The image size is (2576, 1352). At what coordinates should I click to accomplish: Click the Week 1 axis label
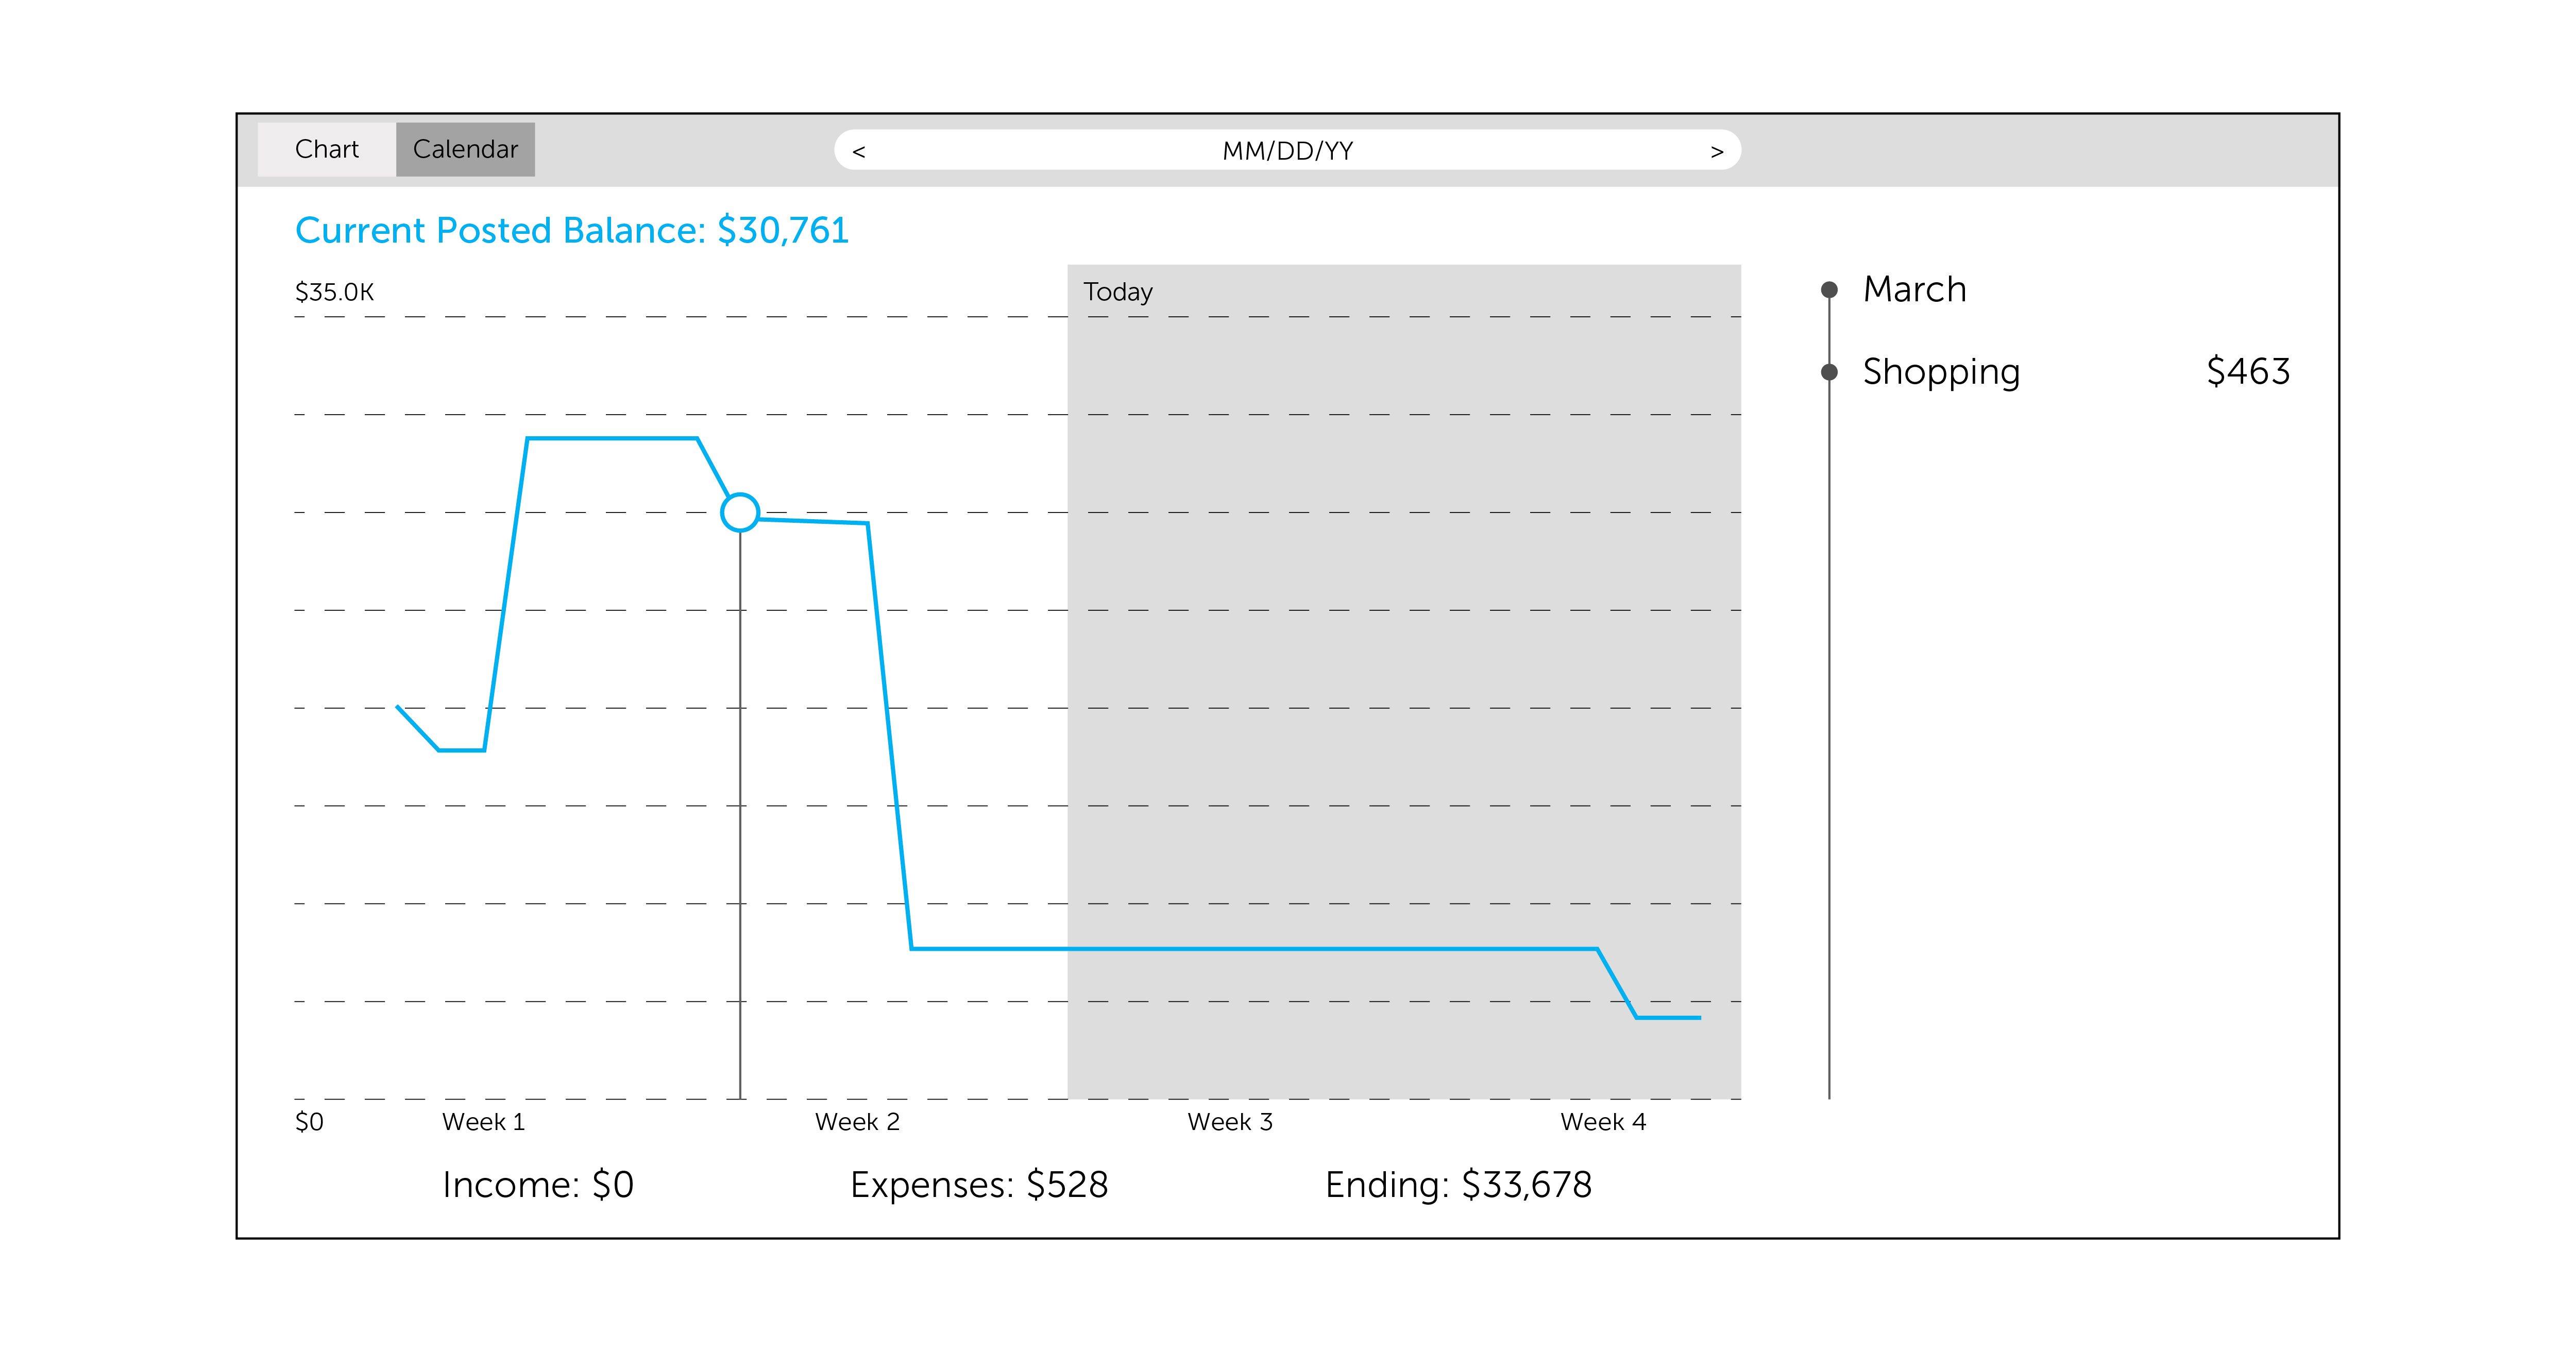pos(483,1122)
